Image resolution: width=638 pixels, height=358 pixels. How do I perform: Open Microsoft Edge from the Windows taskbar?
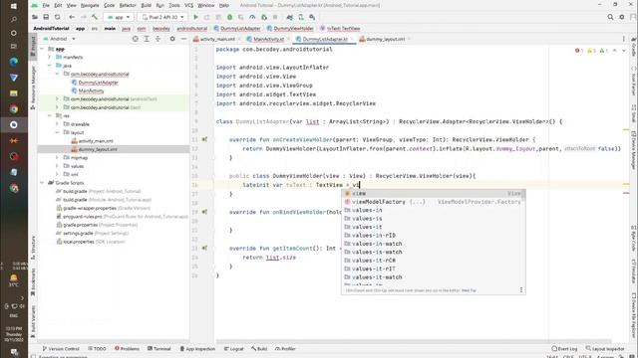14,62
